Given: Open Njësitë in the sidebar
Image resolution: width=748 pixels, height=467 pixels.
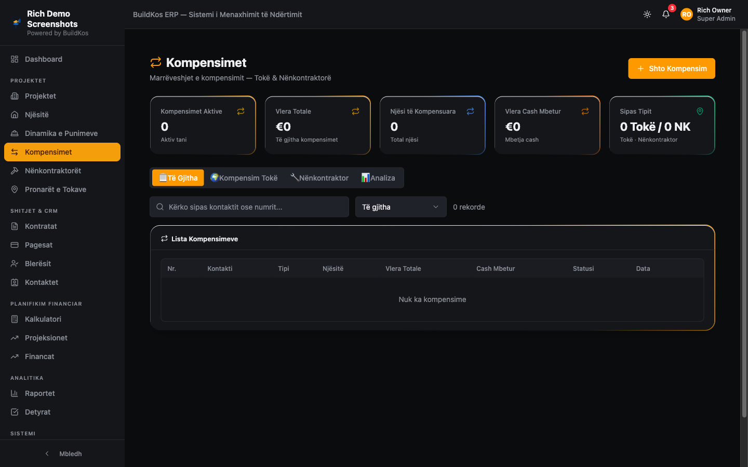Looking at the screenshot, I should [62, 115].
